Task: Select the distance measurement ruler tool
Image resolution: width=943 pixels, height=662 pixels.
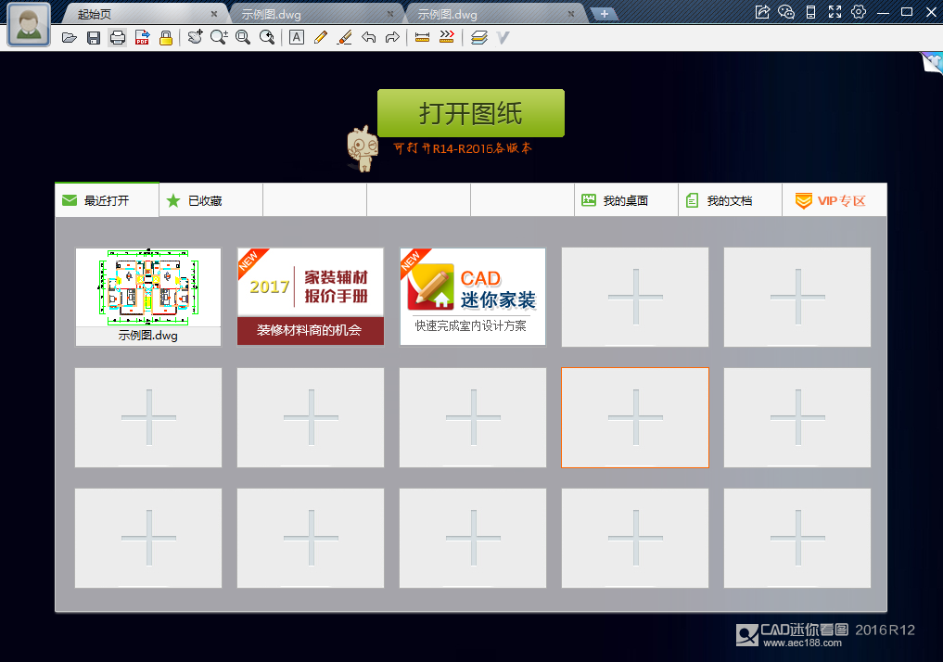Action: 422,38
